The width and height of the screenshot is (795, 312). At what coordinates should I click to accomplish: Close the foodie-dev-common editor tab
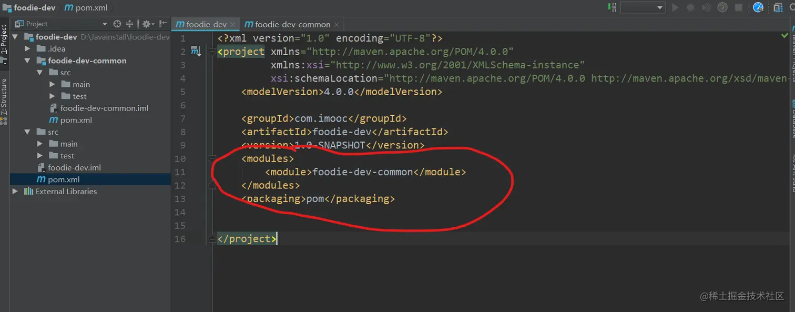click(x=337, y=24)
